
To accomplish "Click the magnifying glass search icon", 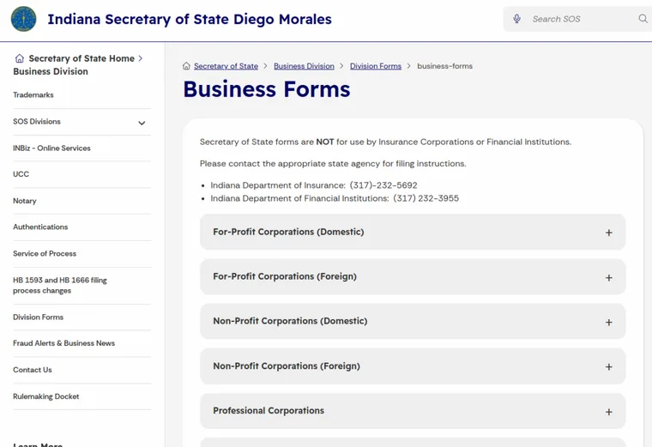I will (x=643, y=19).
